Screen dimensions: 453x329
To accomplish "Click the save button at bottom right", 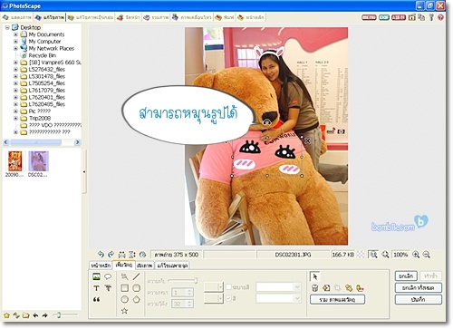I will [x=419, y=299].
